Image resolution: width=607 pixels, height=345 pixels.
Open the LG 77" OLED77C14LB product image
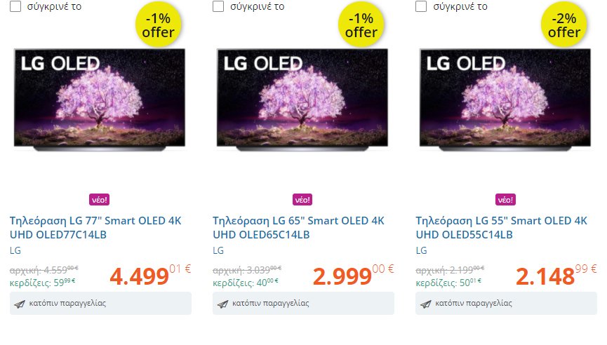(x=100, y=100)
